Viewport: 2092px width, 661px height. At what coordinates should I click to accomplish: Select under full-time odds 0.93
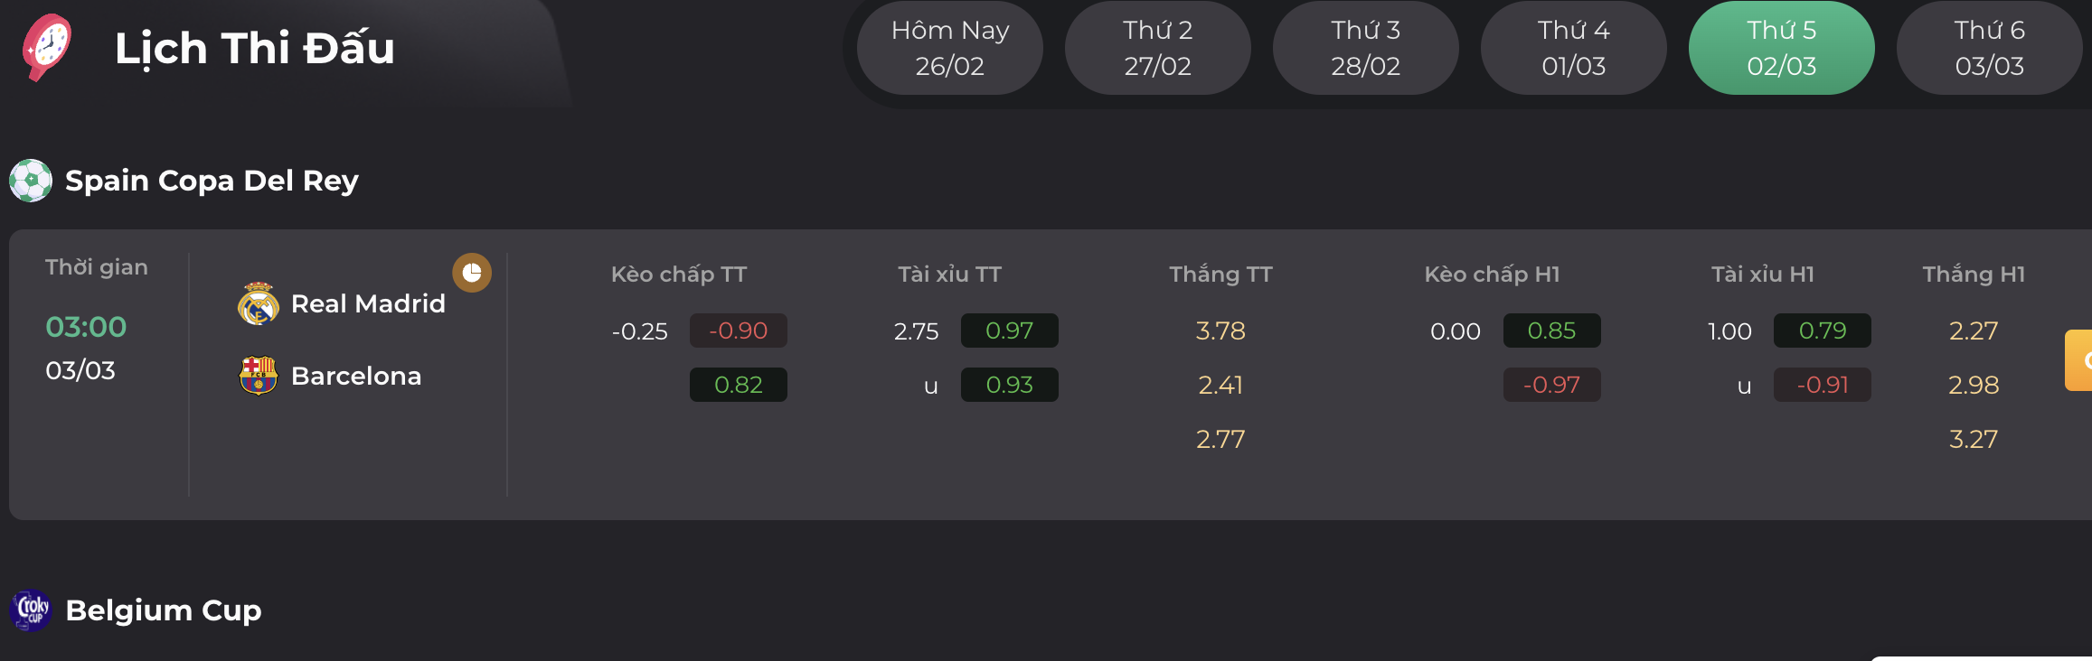1009,385
